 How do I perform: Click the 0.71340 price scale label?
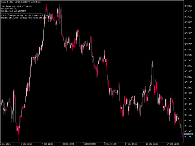pyautogui.click(x=188, y=137)
